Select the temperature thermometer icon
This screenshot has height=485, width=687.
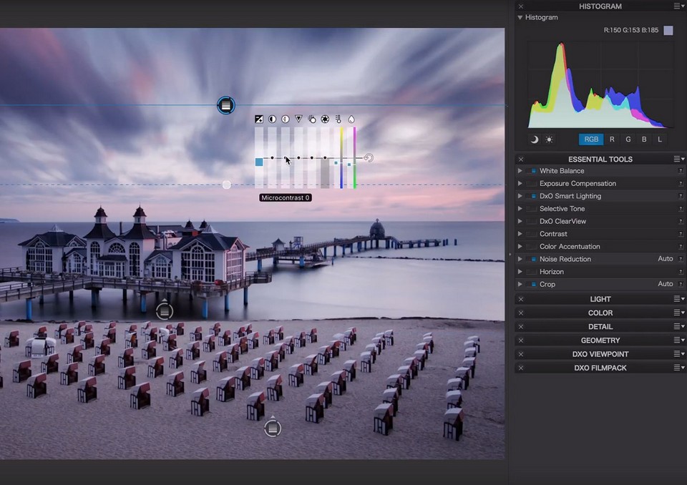338,119
